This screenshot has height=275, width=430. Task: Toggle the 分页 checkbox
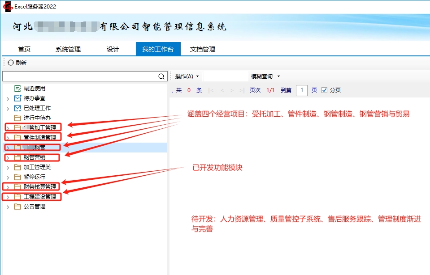325,90
